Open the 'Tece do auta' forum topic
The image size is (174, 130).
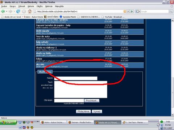[43, 36]
